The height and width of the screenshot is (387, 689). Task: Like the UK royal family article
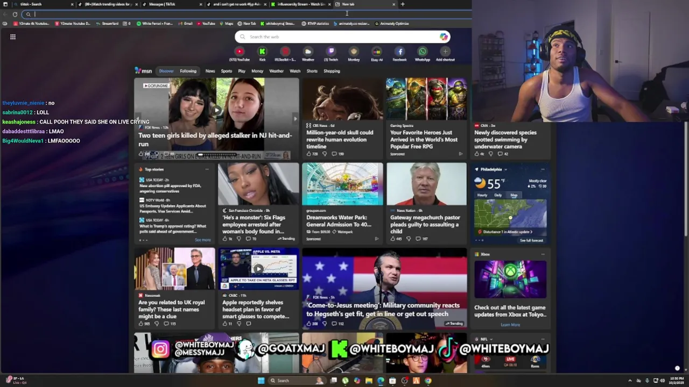tap(141, 324)
